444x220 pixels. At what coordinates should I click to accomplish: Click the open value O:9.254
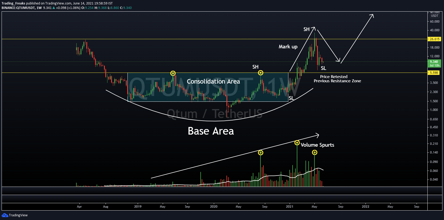tap(87, 8)
